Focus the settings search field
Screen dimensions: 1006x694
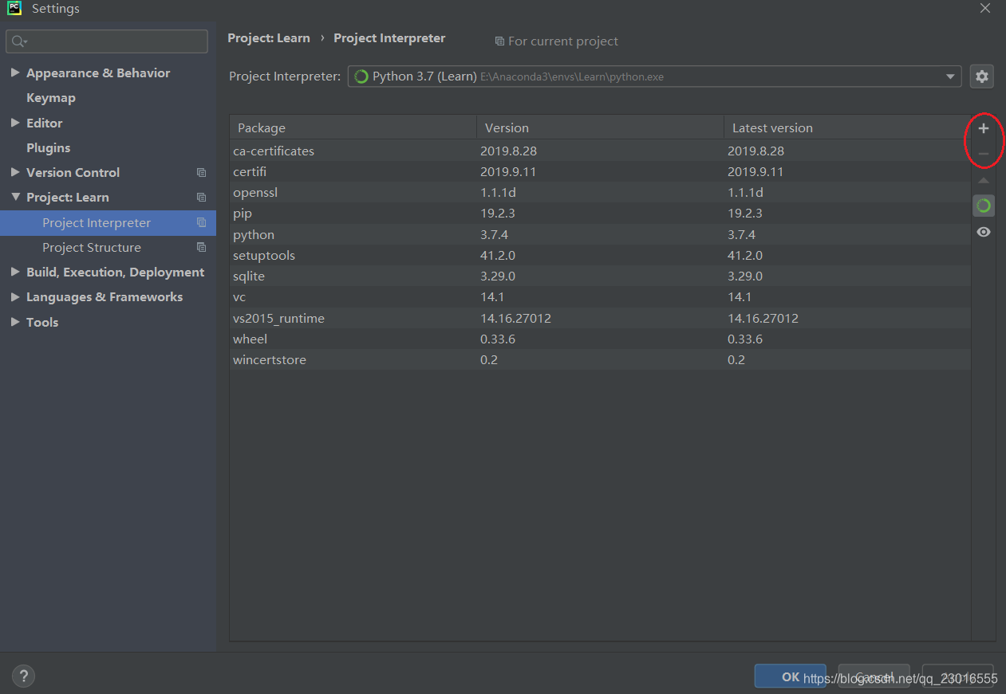[107, 41]
